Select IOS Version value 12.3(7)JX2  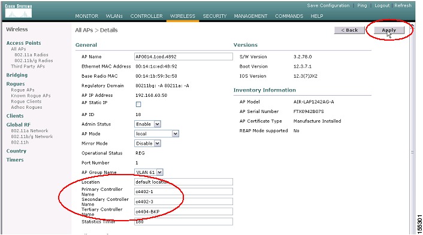click(306, 76)
